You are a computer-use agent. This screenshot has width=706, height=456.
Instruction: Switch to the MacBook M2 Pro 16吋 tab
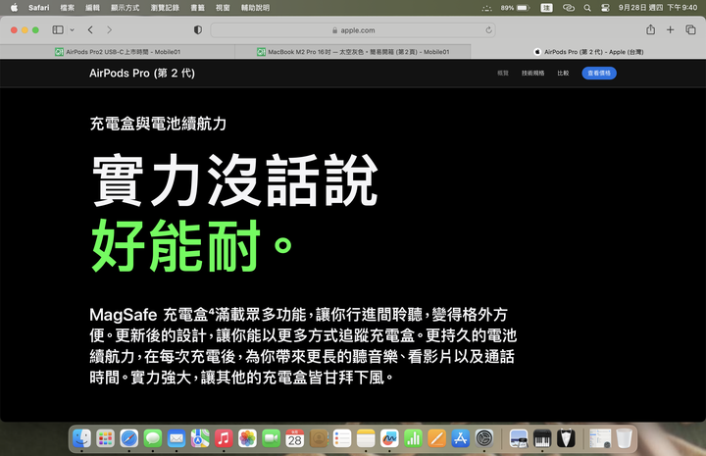pyautogui.click(x=353, y=52)
